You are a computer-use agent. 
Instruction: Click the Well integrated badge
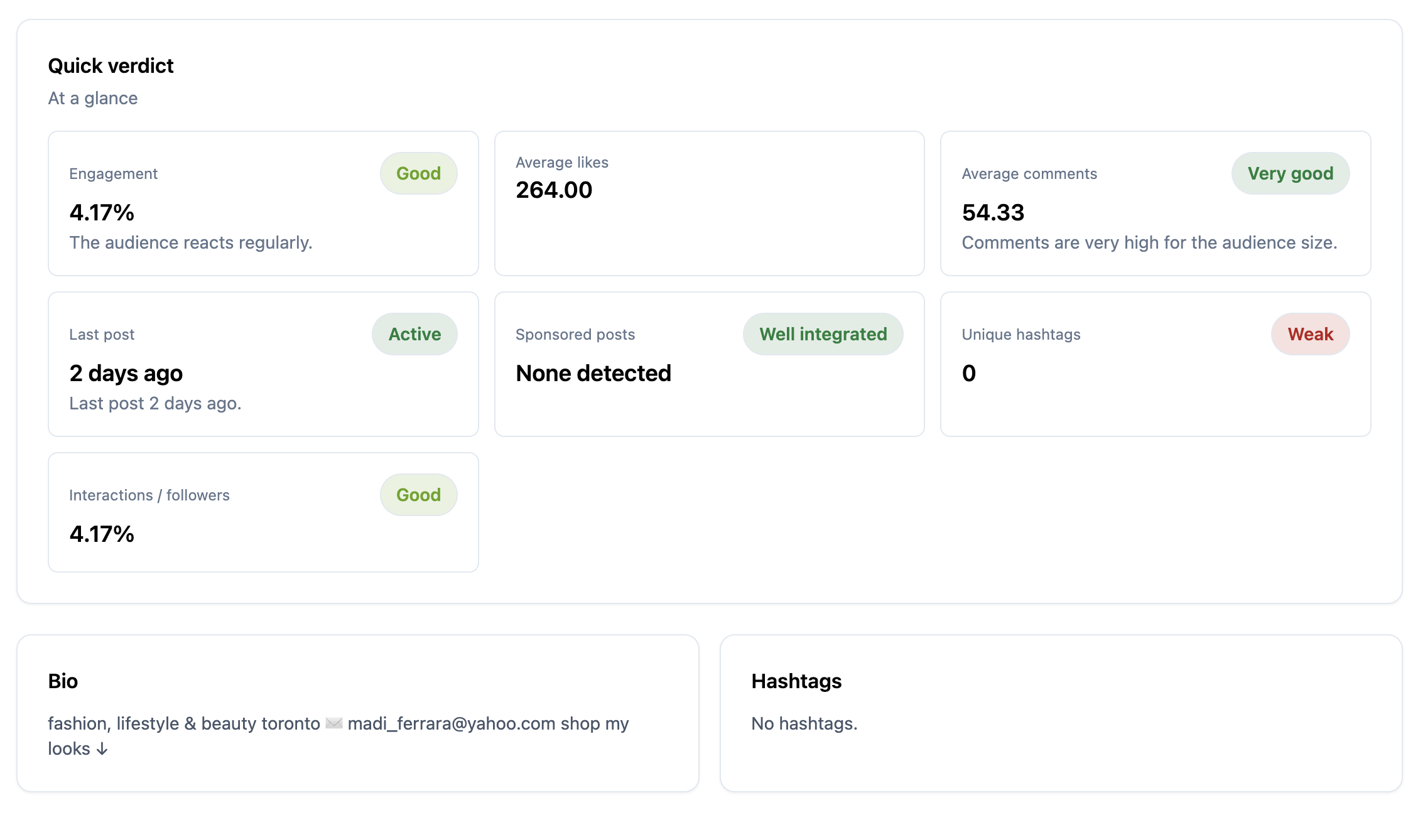[823, 334]
